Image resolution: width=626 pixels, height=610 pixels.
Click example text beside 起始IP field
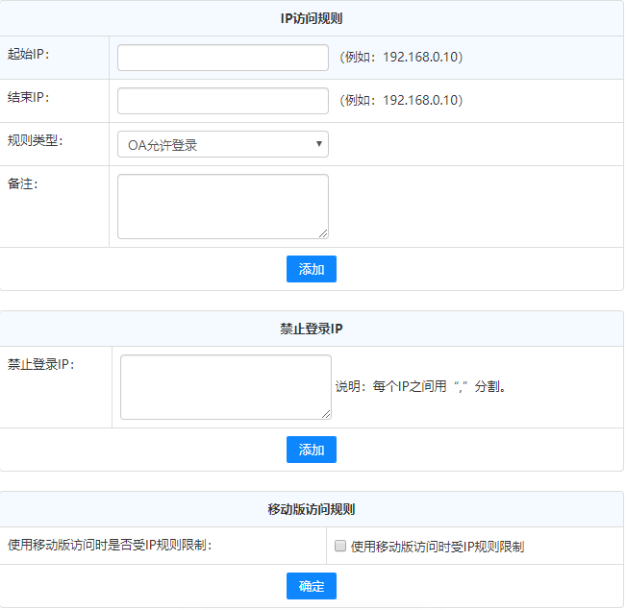[x=401, y=58]
